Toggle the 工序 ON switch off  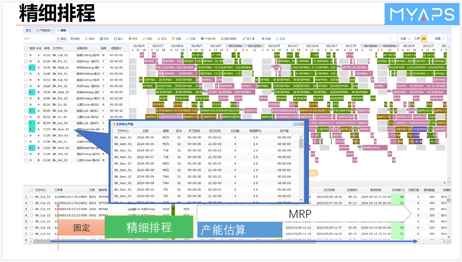424,39
